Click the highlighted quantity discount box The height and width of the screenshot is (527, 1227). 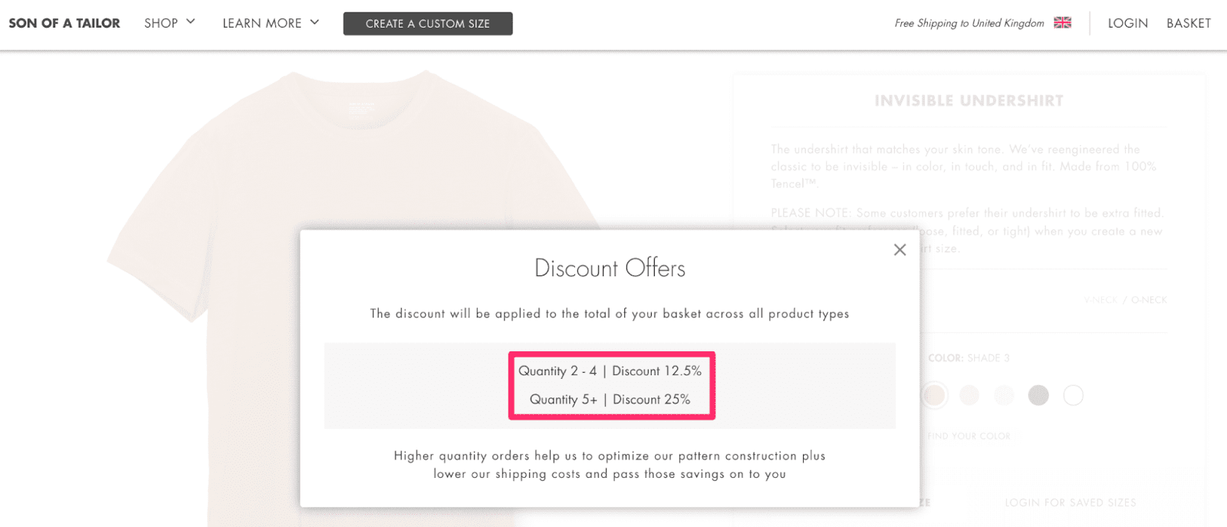click(x=611, y=385)
